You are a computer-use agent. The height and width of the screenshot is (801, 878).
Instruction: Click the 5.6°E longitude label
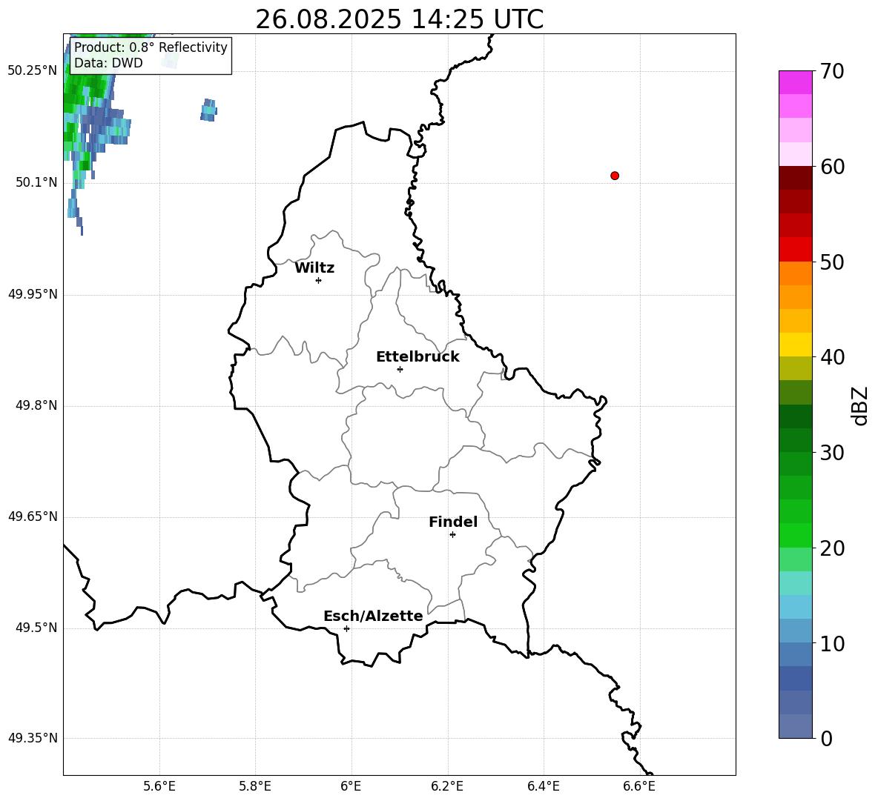coord(159,786)
